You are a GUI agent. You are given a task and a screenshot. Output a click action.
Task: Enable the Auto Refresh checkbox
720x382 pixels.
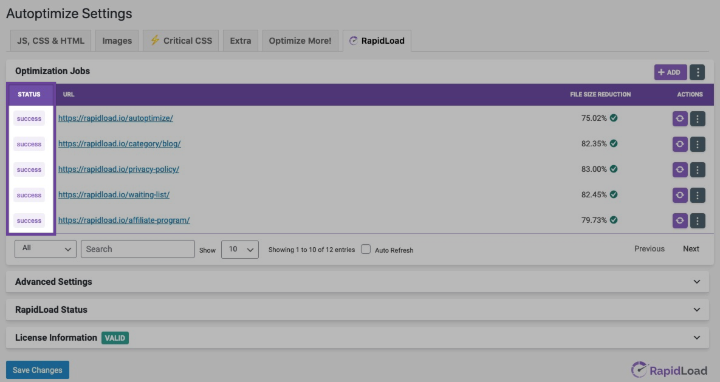point(366,249)
